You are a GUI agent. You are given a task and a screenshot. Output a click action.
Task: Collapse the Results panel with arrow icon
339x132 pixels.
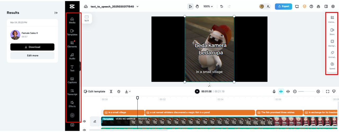pyautogui.click(x=56, y=13)
